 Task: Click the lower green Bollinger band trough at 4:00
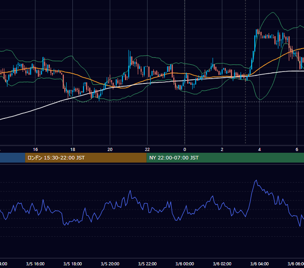[260, 100]
